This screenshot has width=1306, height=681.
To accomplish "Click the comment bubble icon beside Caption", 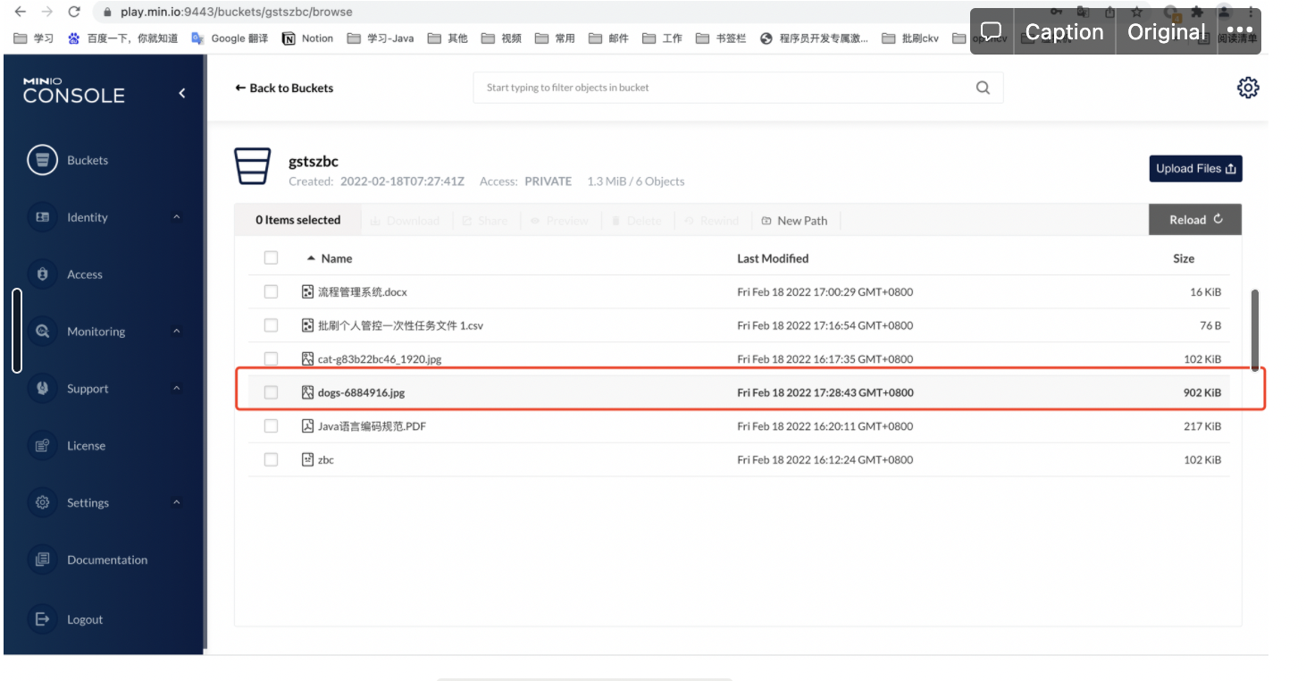I will (x=991, y=31).
